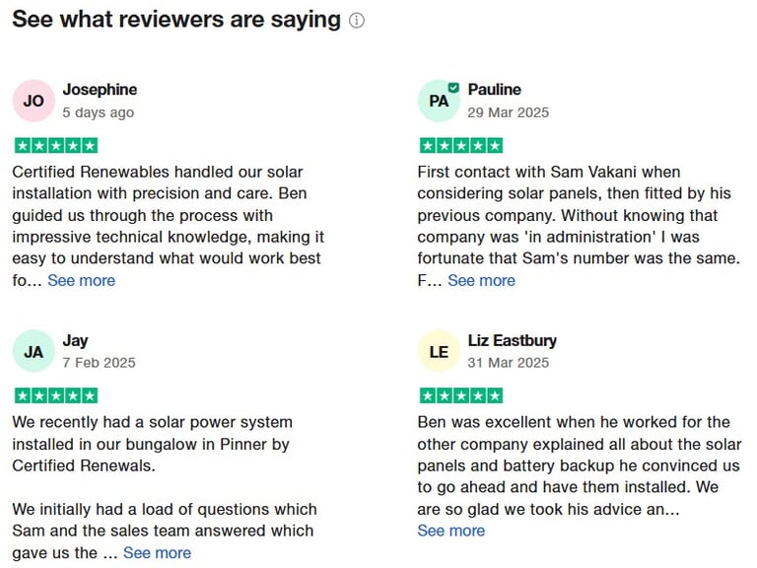Image resolution: width=757 pixels, height=568 pixels.
Task: Click the 29 Mar 2025 review date
Action: pyautogui.click(x=508, y=112)
